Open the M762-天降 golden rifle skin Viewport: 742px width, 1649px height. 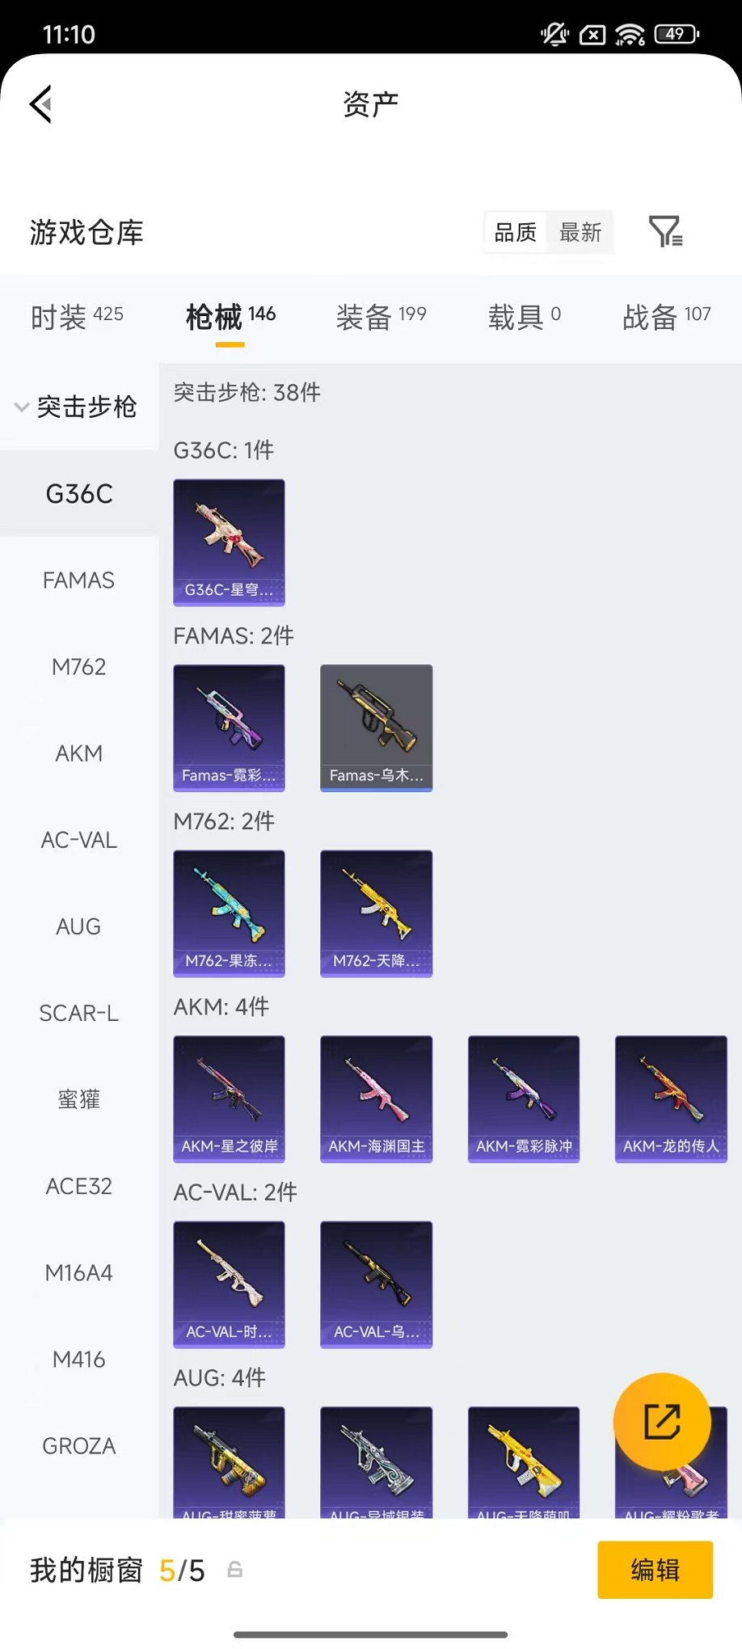377,913
